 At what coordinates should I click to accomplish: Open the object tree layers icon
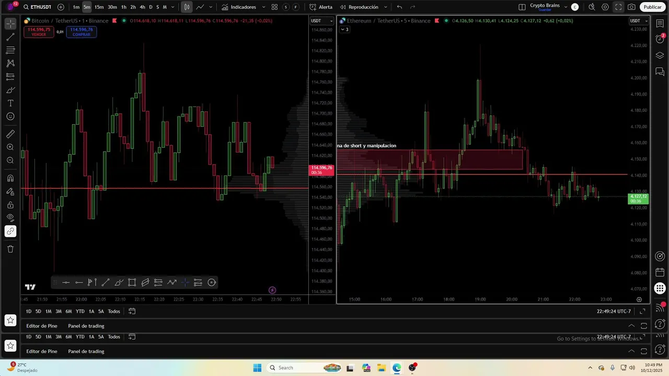click(660, 55)
